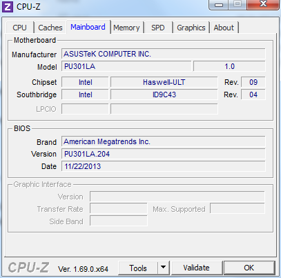Click BIOS Version field PU301LA.204
Viewport: 281px width, 278px height.
click(x=164, y=154)
